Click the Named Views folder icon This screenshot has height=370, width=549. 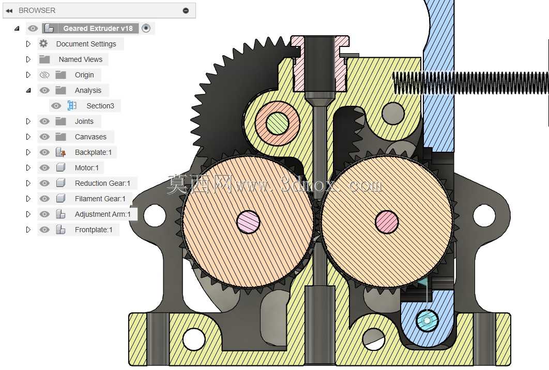[x=44, y=59]
